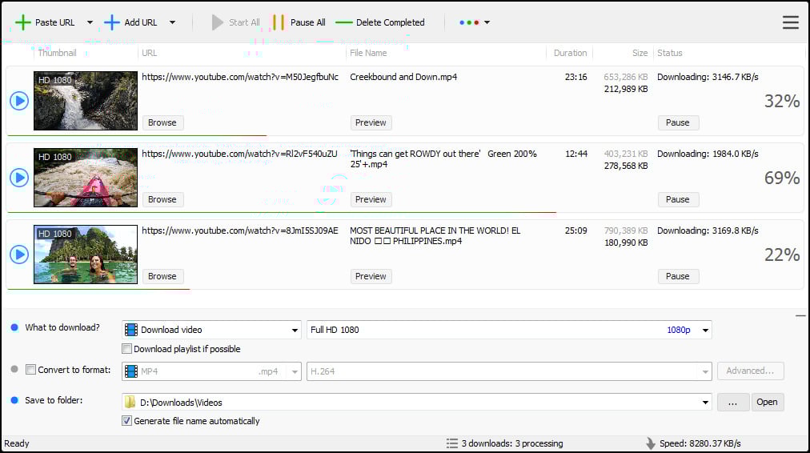
Task: Uncheck Generate file name automatically
Action: click(127, 421)
